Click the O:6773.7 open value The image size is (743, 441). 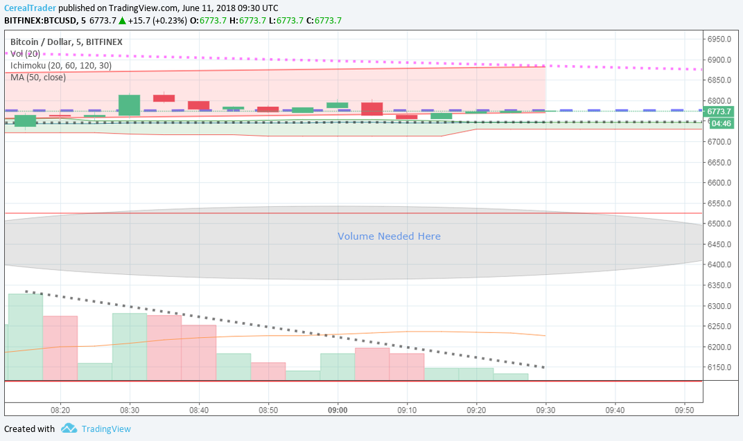click(x=208, y=20)
